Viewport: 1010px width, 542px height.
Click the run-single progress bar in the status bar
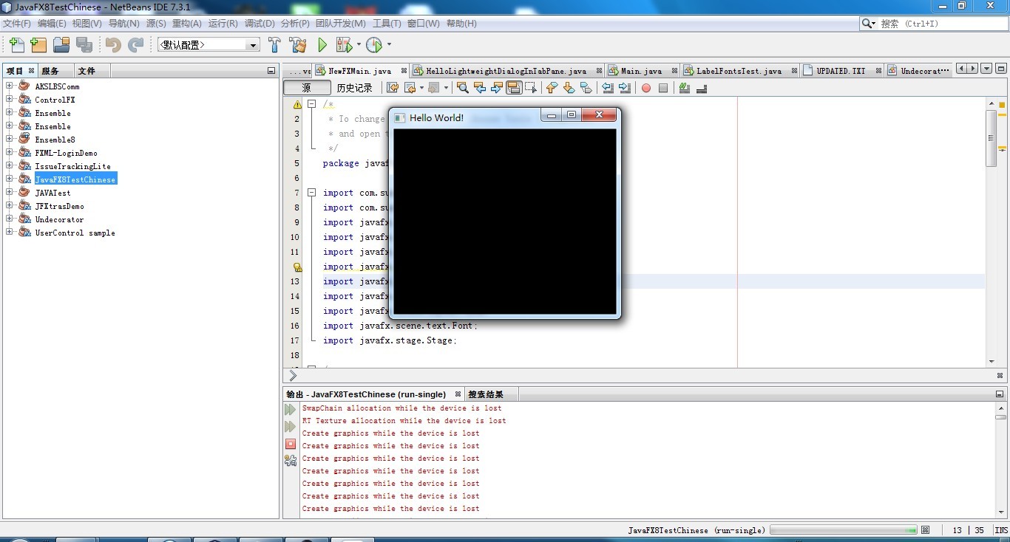point(843,530)
